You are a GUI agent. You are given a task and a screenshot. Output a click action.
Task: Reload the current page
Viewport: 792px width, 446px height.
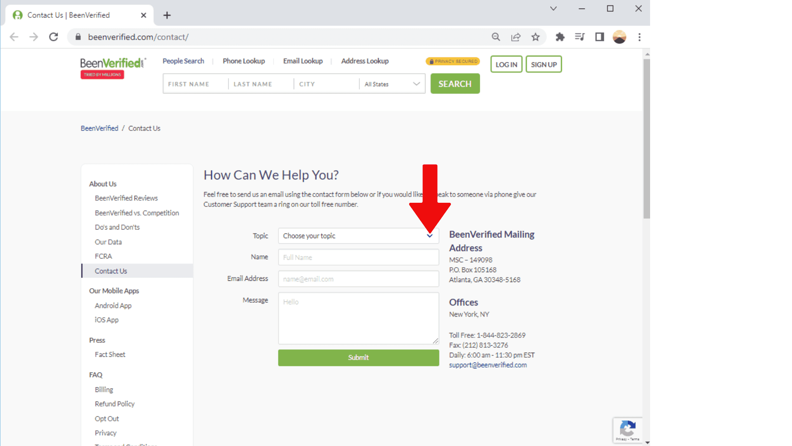[53, 37]
